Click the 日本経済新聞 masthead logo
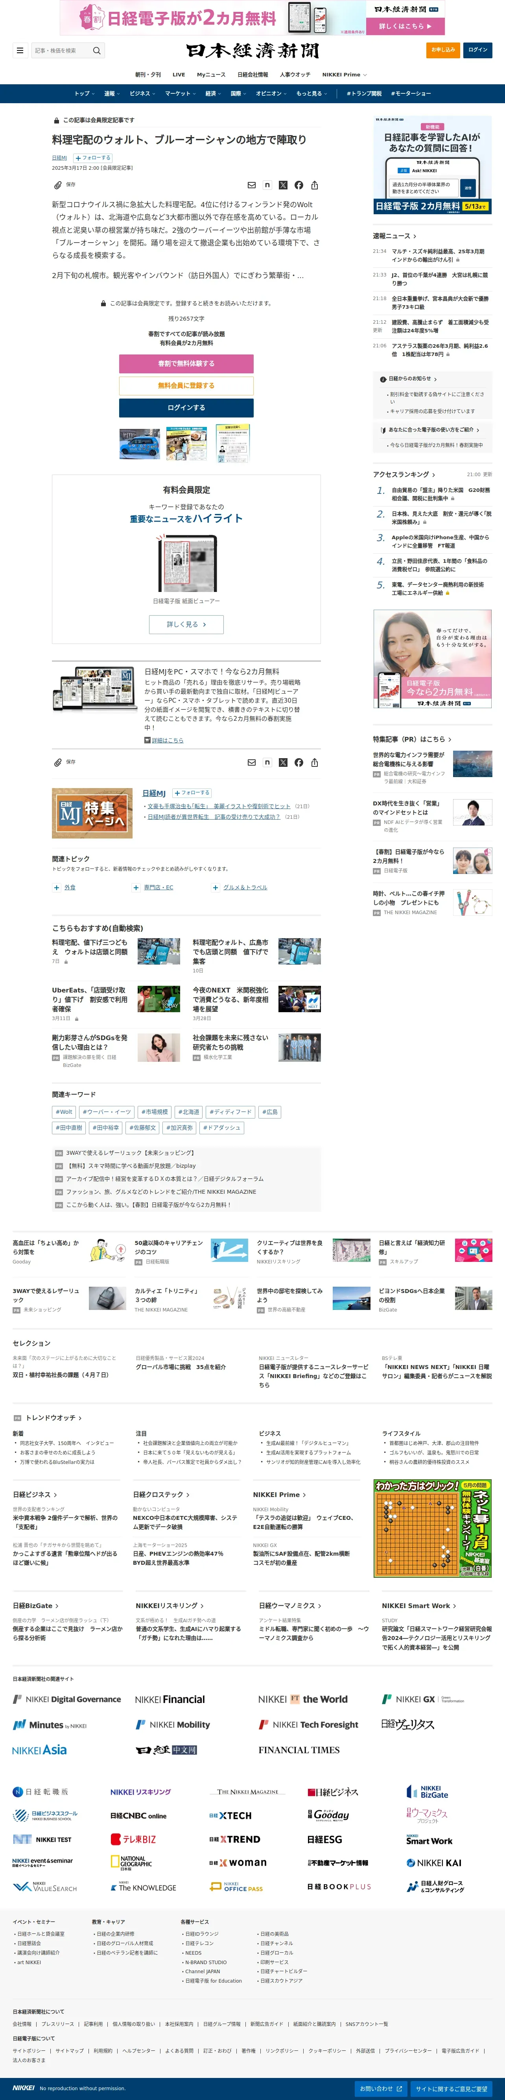Screen dimensions: 505x2100 [x=252, y=50]
